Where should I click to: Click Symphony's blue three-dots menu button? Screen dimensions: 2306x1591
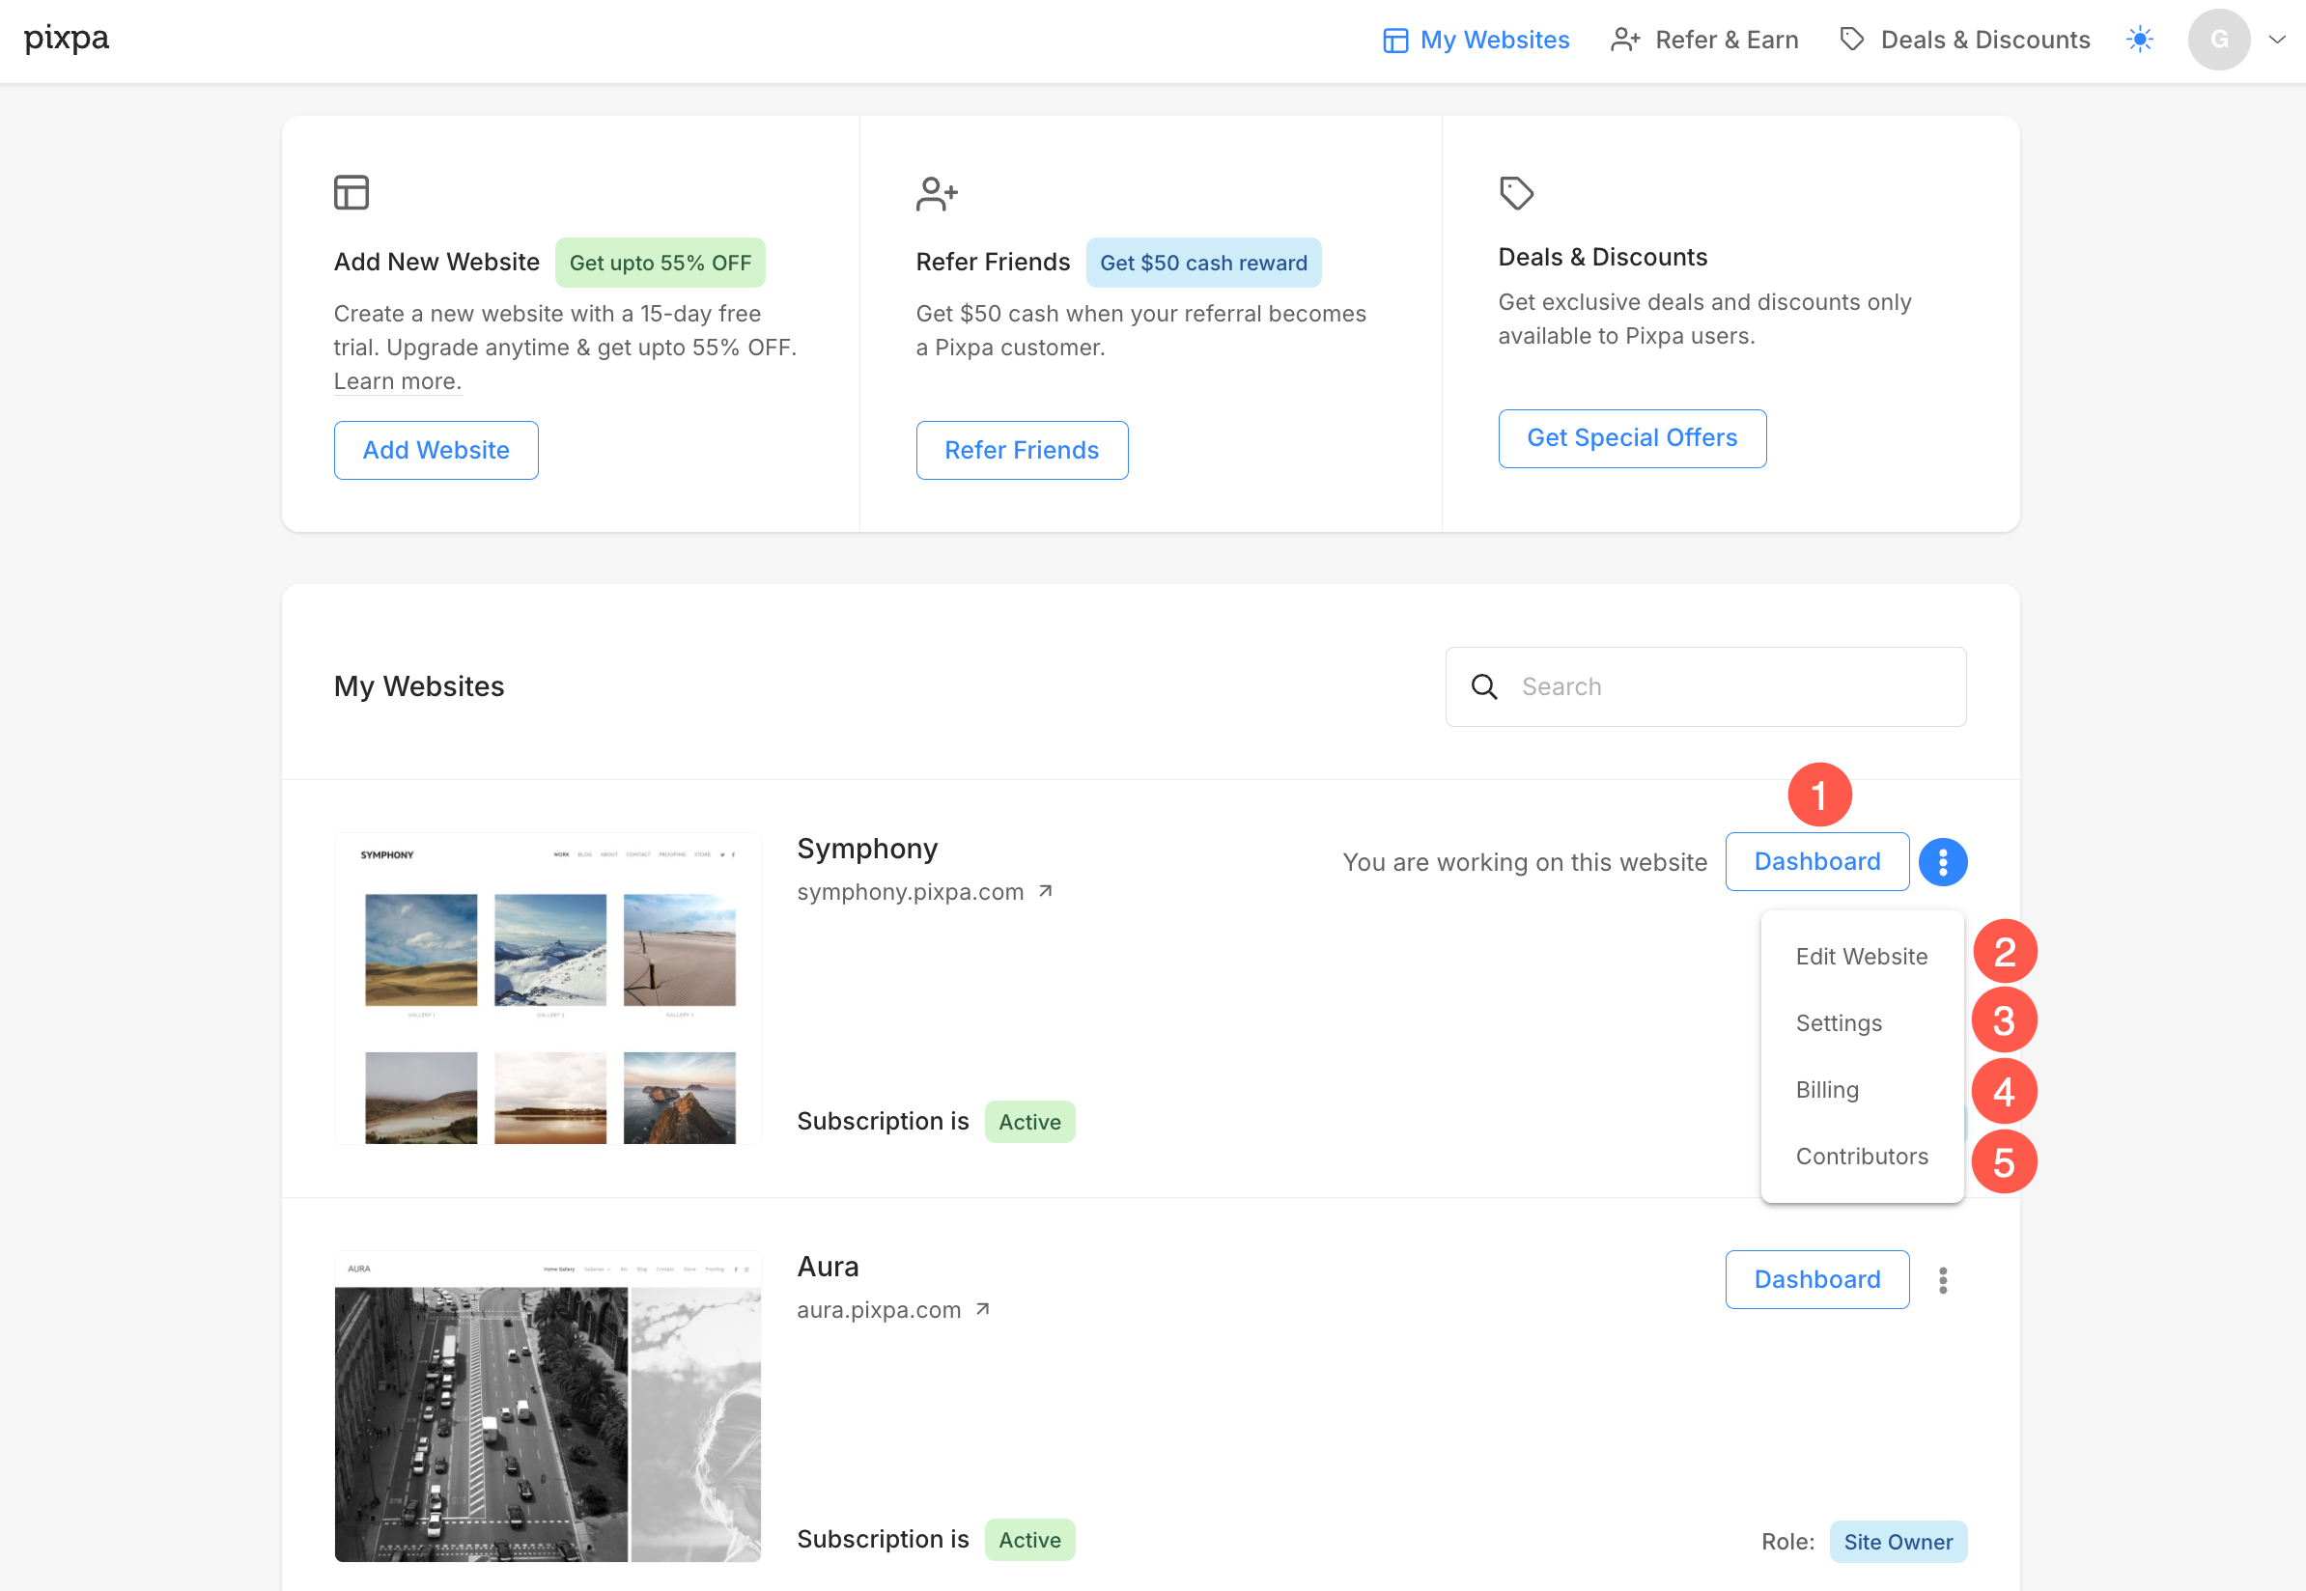[x=1942, y=861]
